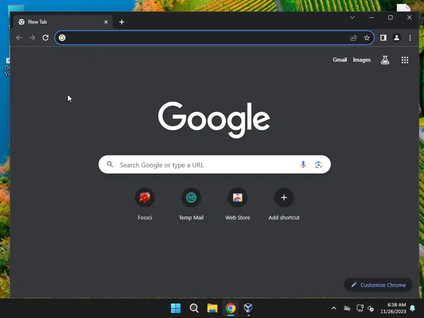Open the Chrome profile menu
The height and width of the screenshot is (318, 424).
pos(396,38)
